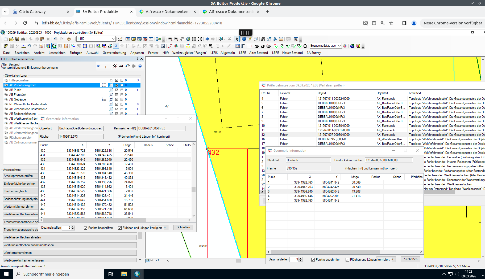
Task: Open the binoculars Find tool
Action: [263, 39]
